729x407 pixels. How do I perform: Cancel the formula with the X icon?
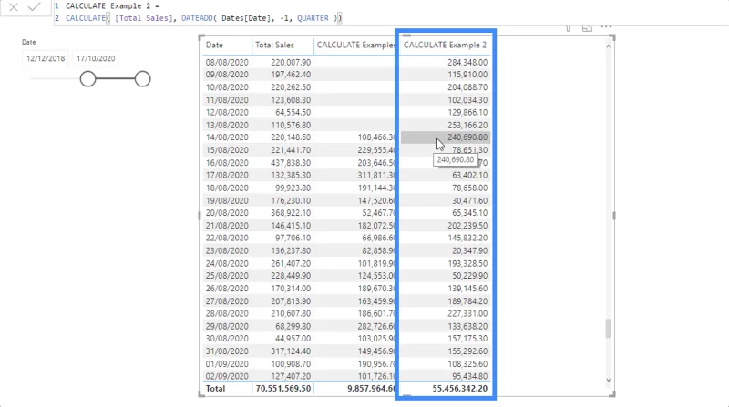[x=14, y=7]
